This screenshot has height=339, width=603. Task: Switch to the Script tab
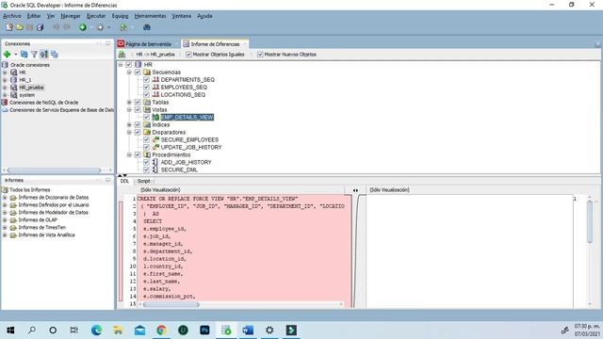tap(144, 181)
